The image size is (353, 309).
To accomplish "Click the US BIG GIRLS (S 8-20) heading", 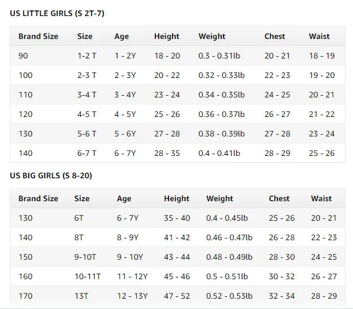I will point(51,175).
